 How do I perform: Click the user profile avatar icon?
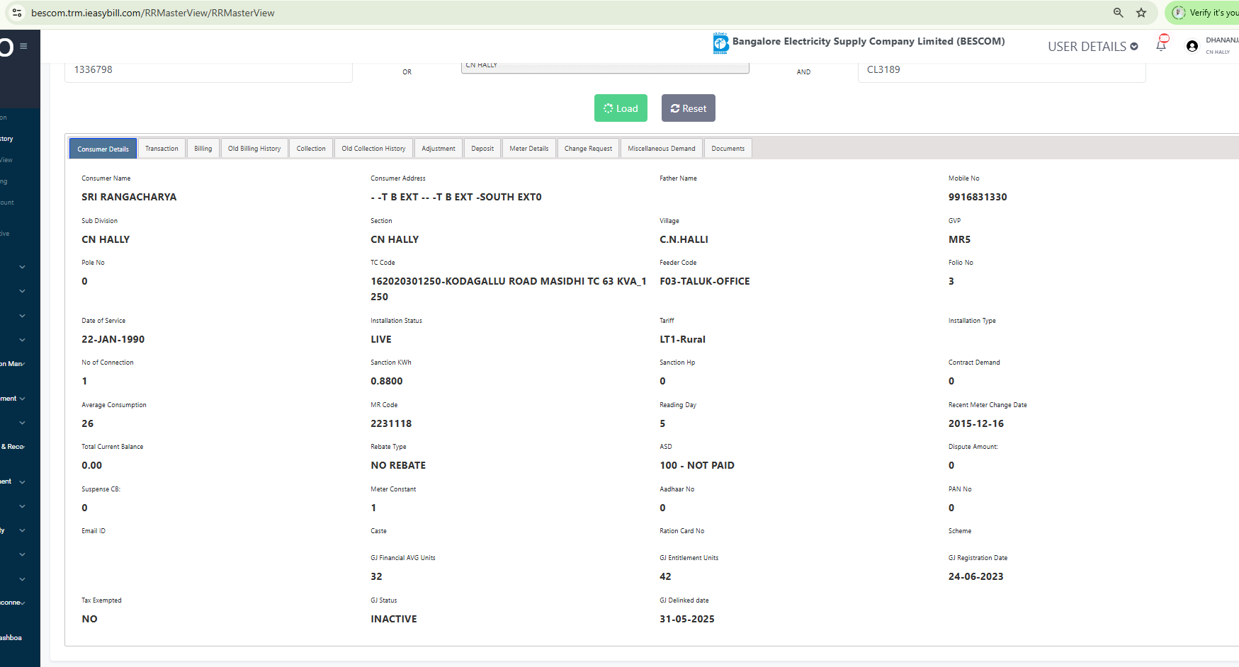(1192, 46)
